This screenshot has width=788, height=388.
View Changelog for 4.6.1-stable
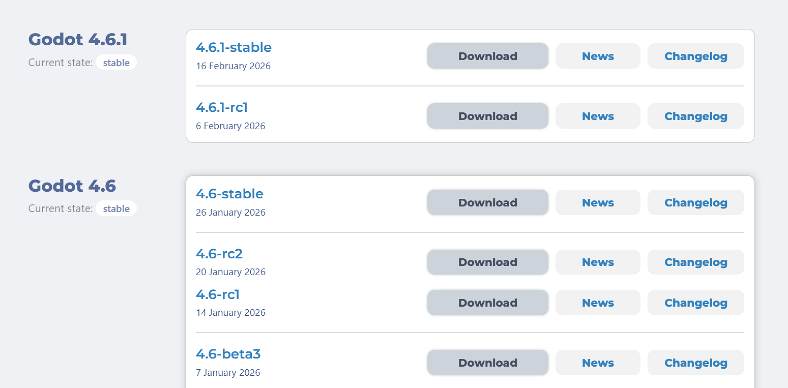point(695,56)
